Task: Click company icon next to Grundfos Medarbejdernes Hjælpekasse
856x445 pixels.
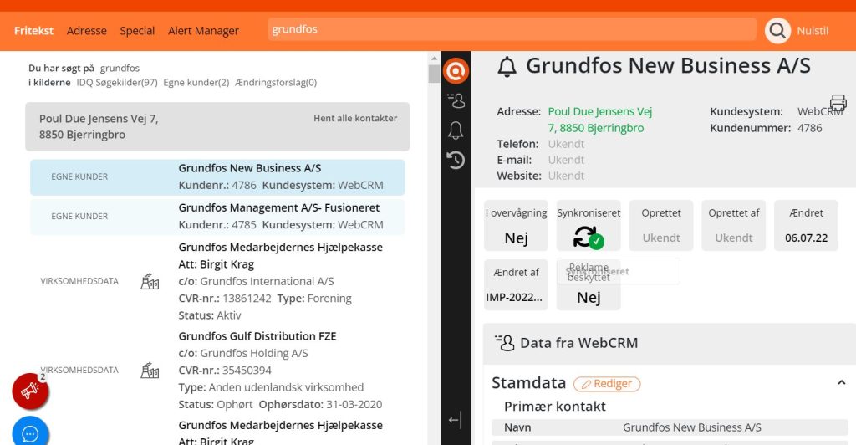Action: [x=150, y=281]
